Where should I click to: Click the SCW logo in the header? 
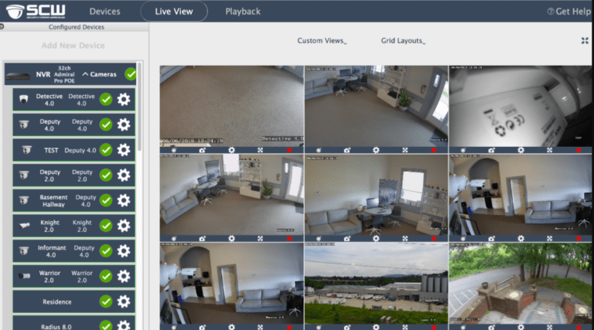tap(37, 12)
